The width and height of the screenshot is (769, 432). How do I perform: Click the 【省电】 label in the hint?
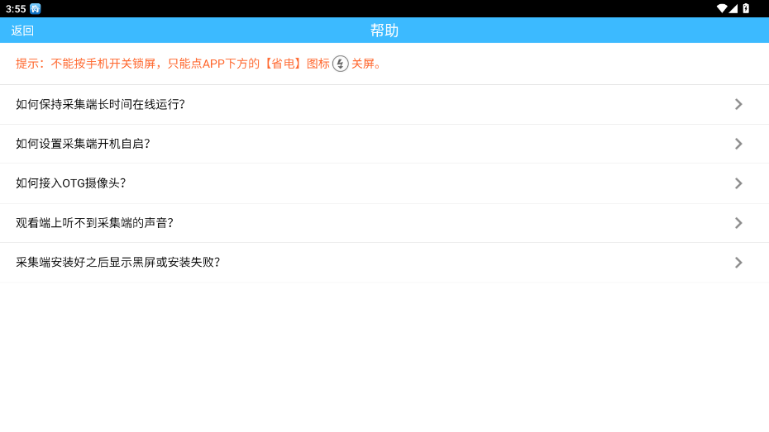tap(283, 64)
